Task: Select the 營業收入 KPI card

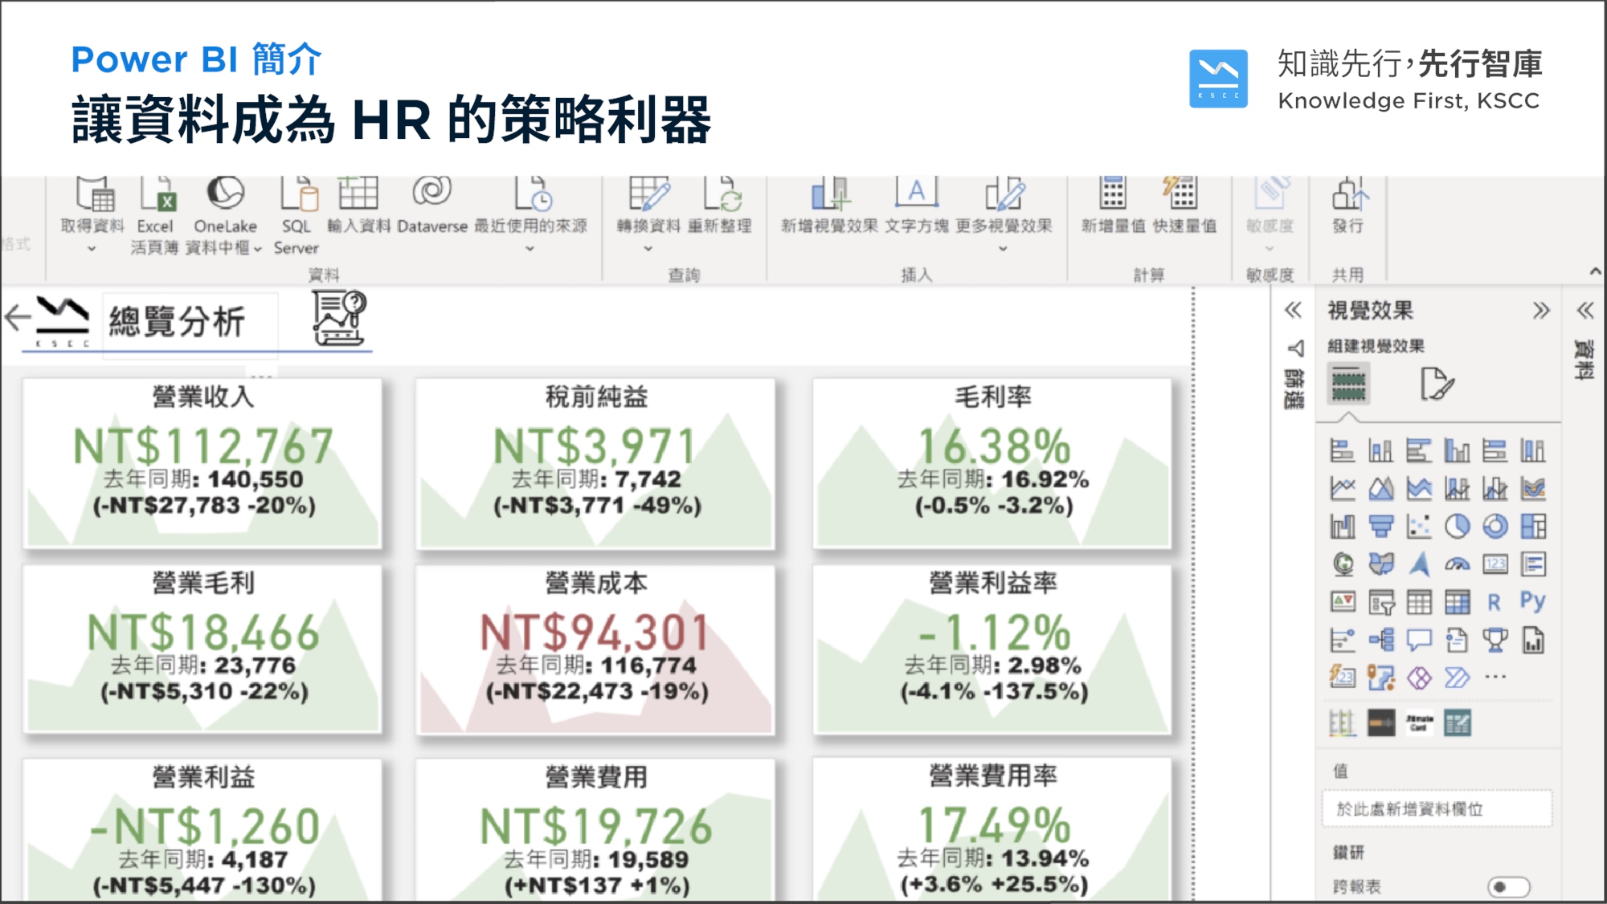Action: tap(202, 464)
